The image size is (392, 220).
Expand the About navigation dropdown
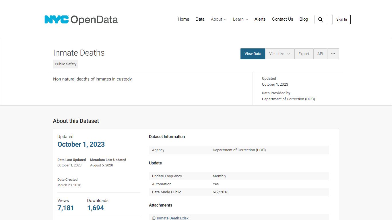pyautogui.click(x=219, y=19)
